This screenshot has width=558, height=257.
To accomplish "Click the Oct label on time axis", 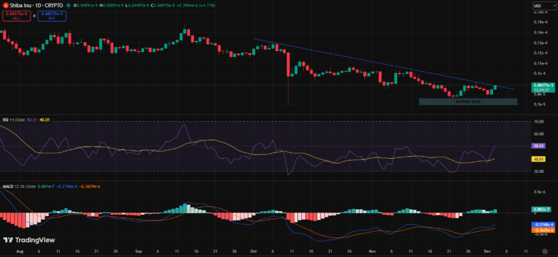I will pyautogui.click(x=253, y=250).
